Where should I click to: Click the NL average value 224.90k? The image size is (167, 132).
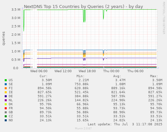point(118,100)
